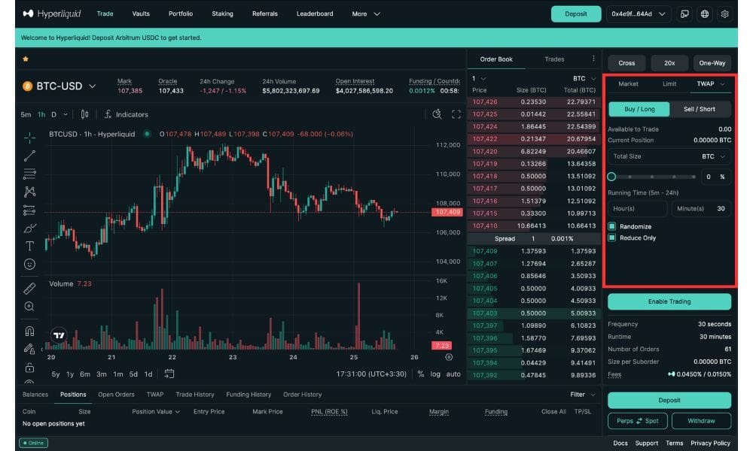This screenshot has height=451, width=753.
Task: Open the order book price grouping dropdown
Action: (478, 78)
